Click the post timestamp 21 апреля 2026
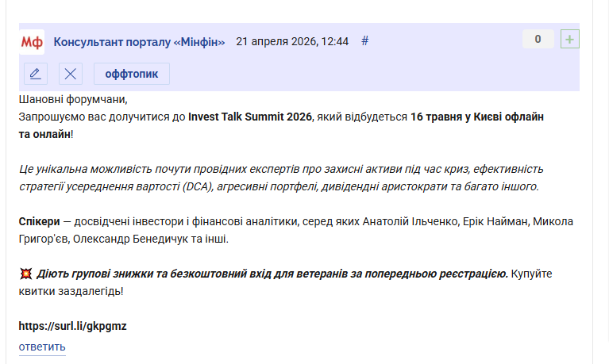 coord(292,41)
